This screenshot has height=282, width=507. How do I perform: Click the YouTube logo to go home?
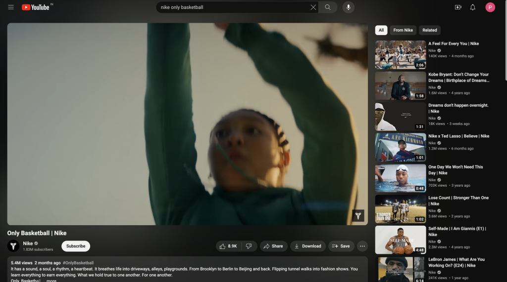(36, 7)
